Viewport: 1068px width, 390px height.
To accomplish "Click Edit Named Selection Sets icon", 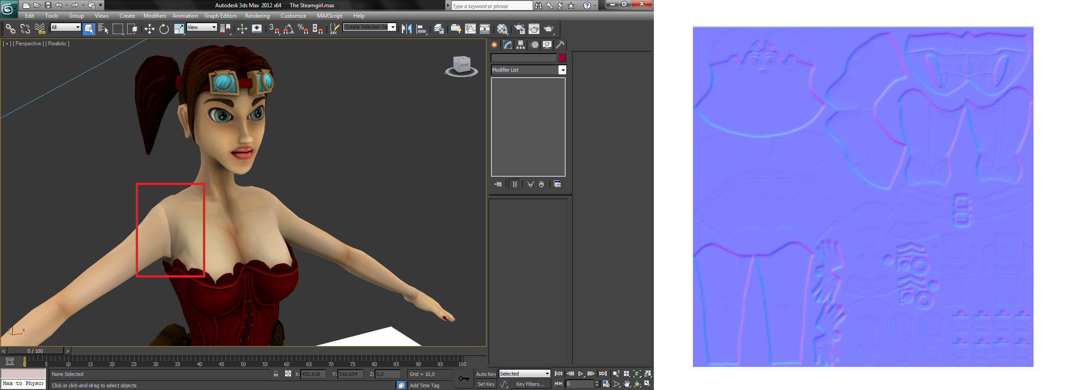I will (x=334, y=29).
